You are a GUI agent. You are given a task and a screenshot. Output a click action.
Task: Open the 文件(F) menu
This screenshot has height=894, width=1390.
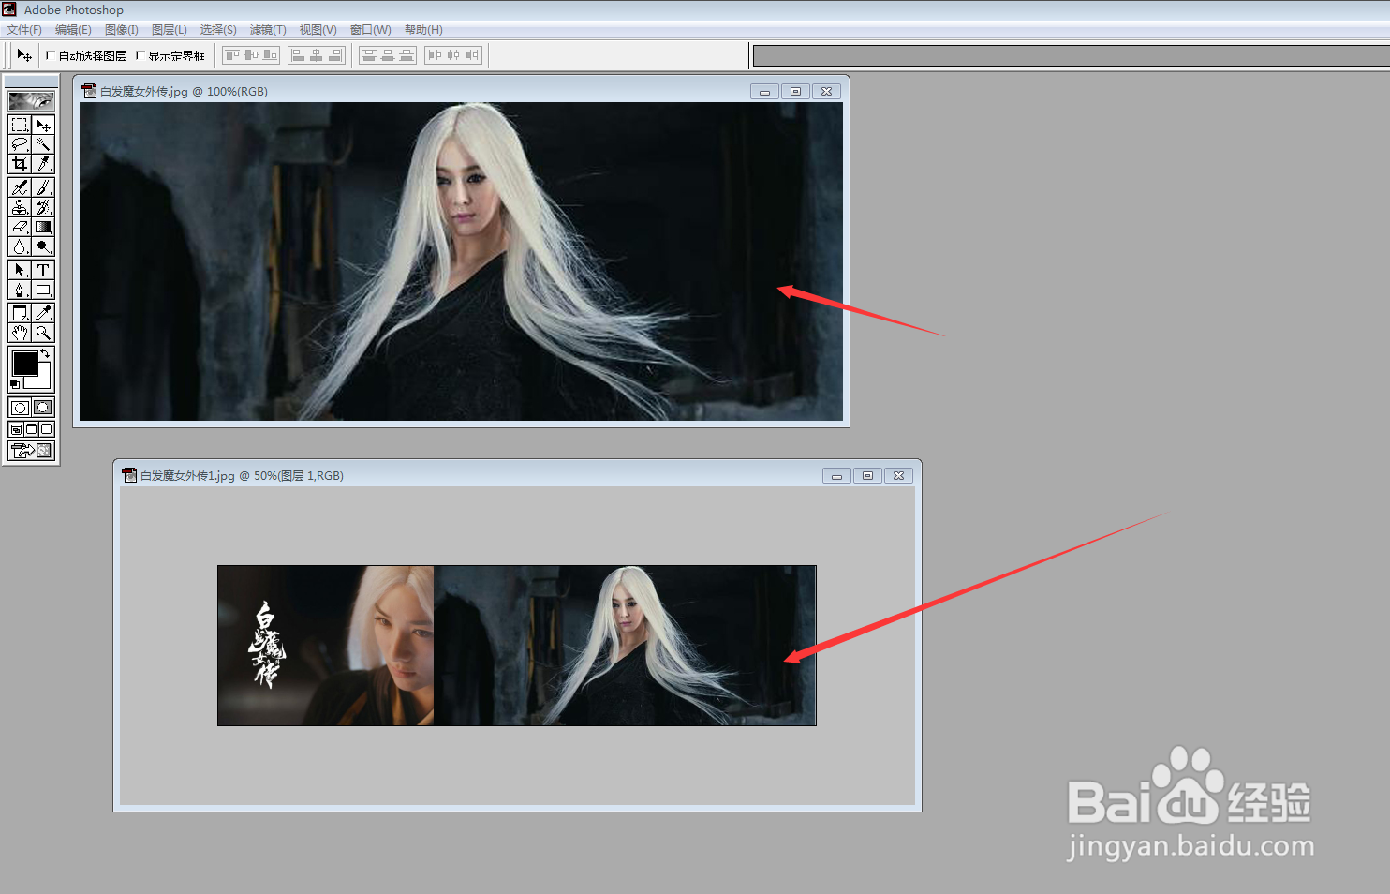coord(24,30)
